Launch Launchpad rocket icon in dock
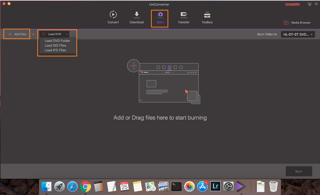Image resolution: width=320 pixels, height=195 pixels. coord(59,186)
